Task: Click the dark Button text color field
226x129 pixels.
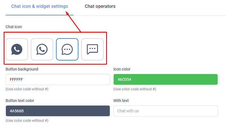Action: (x=58, y=111)
